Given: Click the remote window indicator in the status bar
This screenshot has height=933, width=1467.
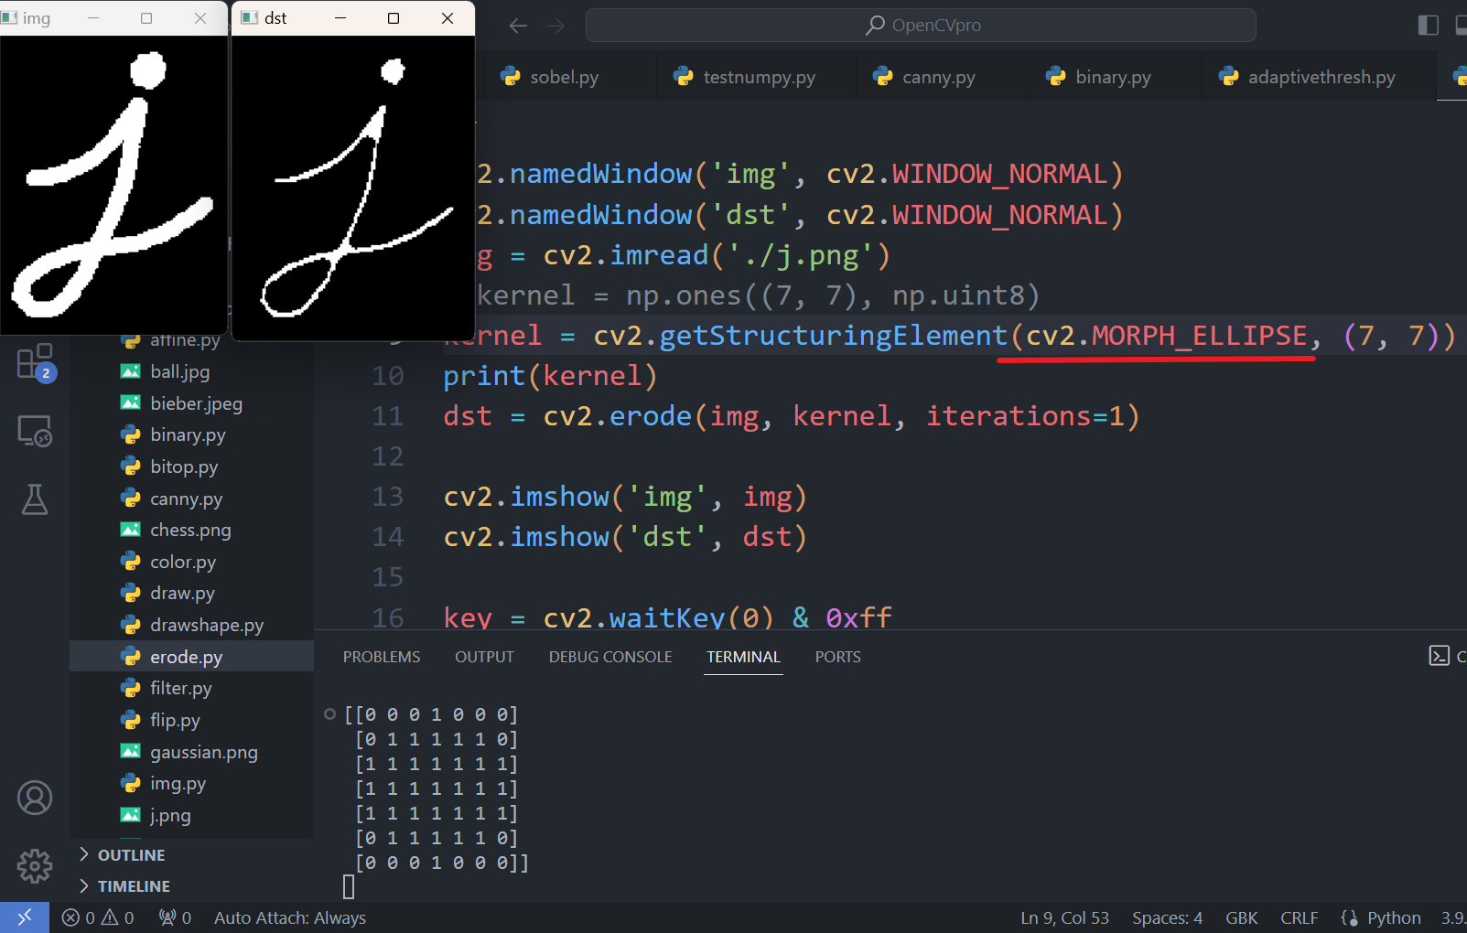Looking at the screenshot, I should 25,917.
